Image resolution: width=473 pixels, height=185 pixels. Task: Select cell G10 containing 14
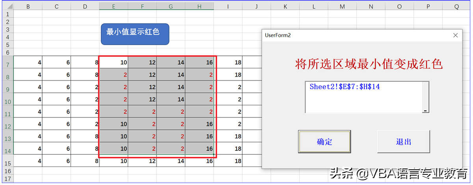[171, 99]
